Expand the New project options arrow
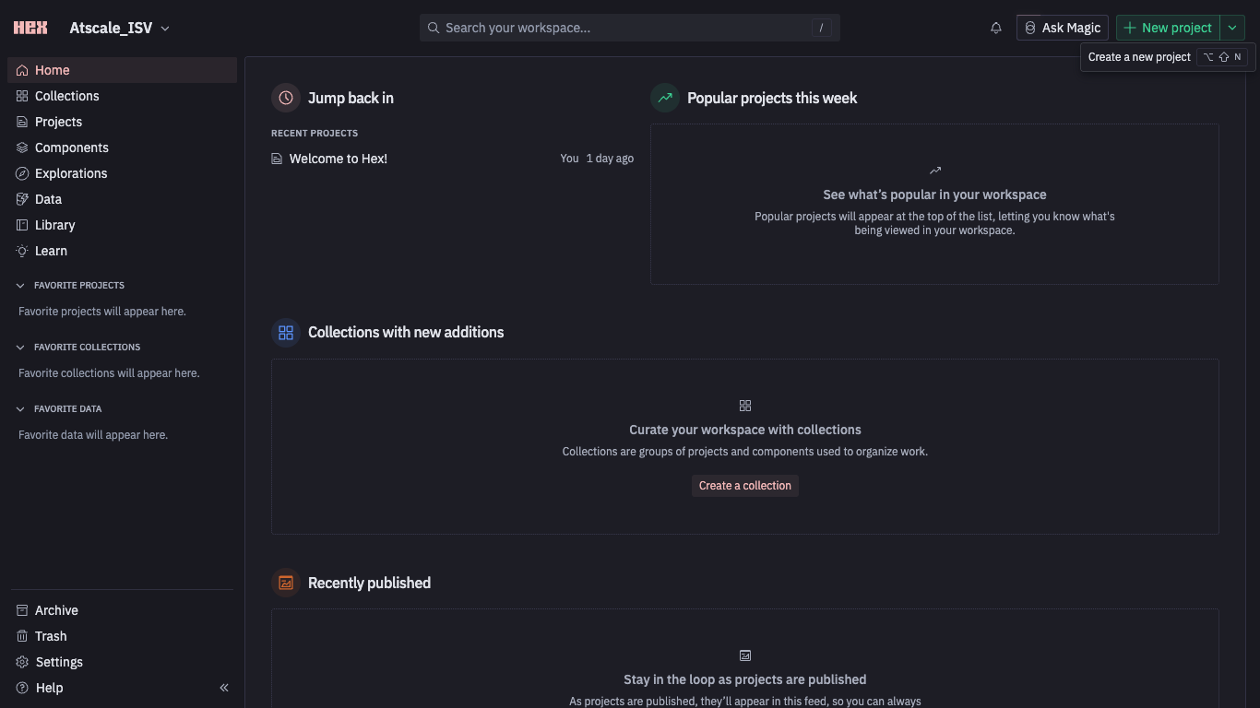 [x=1232, y=28]
